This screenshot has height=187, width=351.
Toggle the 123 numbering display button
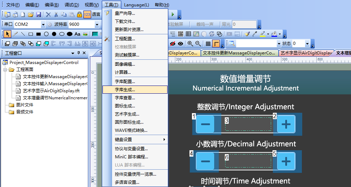click(87, 14)
